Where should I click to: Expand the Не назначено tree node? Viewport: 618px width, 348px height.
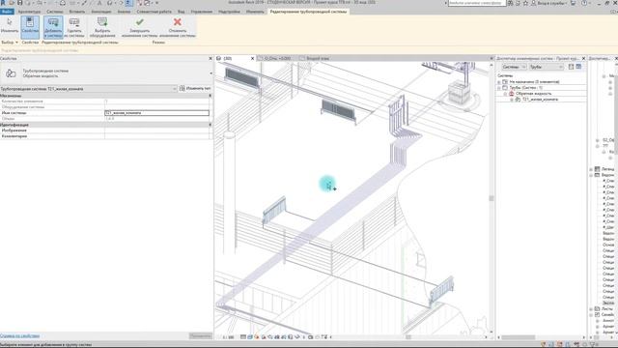pyautogui.click(x=499, y=82)
